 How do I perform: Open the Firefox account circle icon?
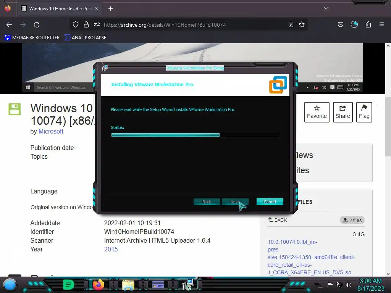pos(354,24)
